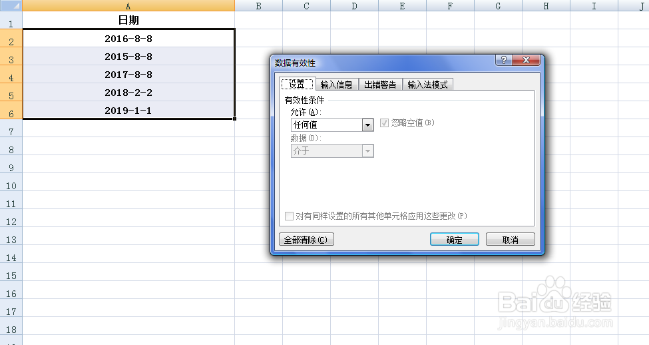
Task: Click the help question mark button in dialog
Action: (504, 60)
